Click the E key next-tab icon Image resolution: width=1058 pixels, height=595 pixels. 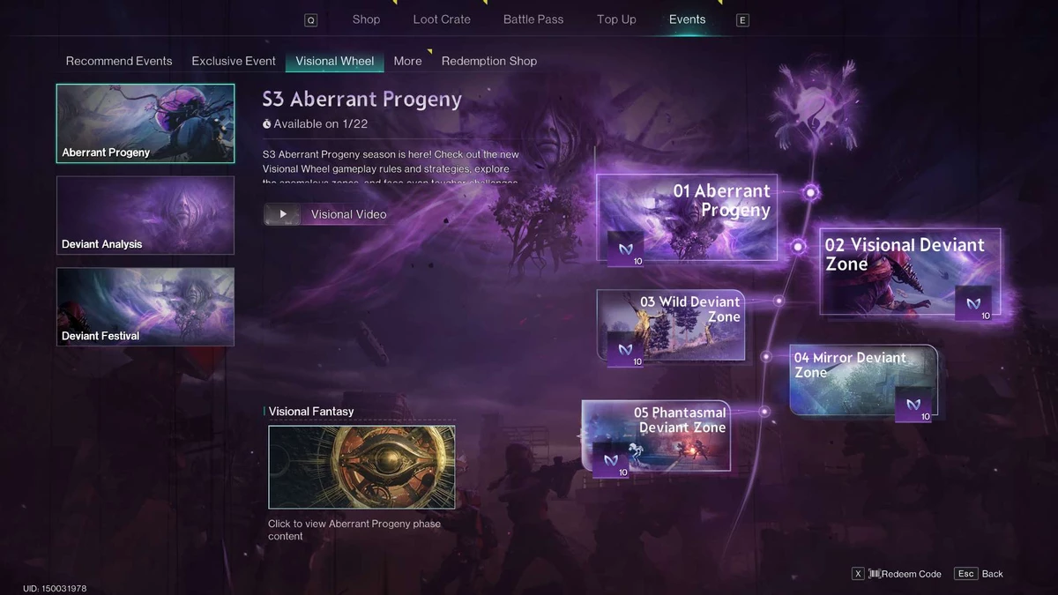(x=742, y=20)
